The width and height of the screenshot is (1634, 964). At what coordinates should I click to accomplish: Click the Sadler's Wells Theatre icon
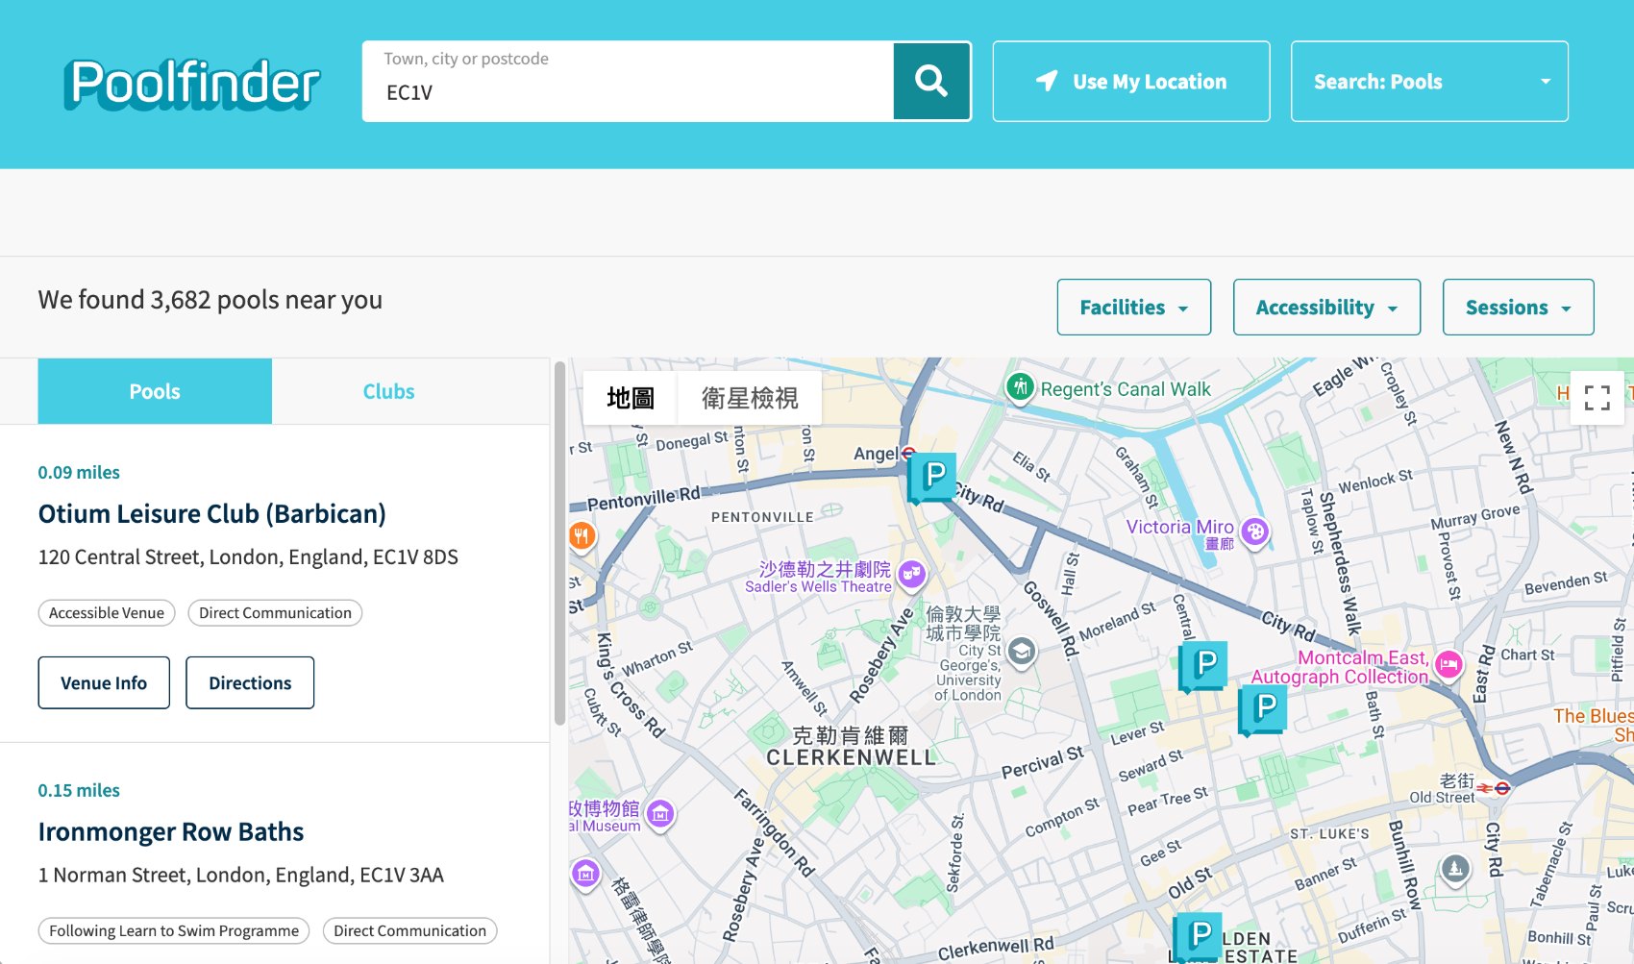tap(911, 575)
